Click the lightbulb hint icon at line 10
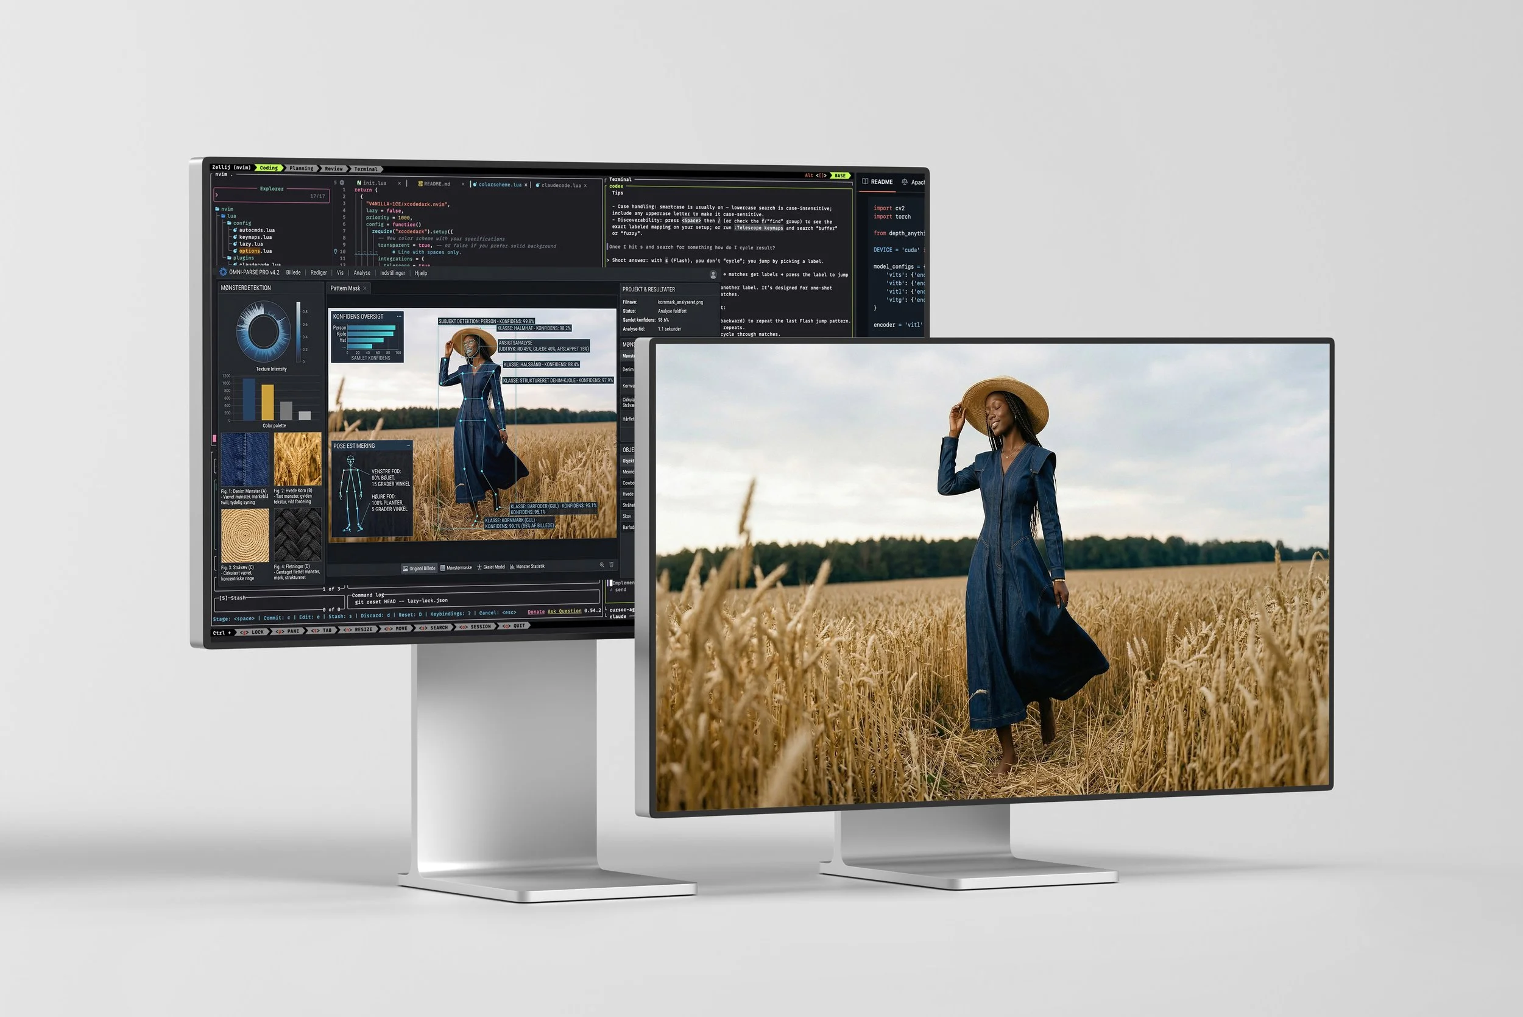The width and height of the screenshot is (1523, 1017). click(335, 251)
